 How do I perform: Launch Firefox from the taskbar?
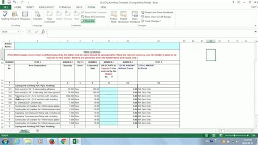pos(52,141)
